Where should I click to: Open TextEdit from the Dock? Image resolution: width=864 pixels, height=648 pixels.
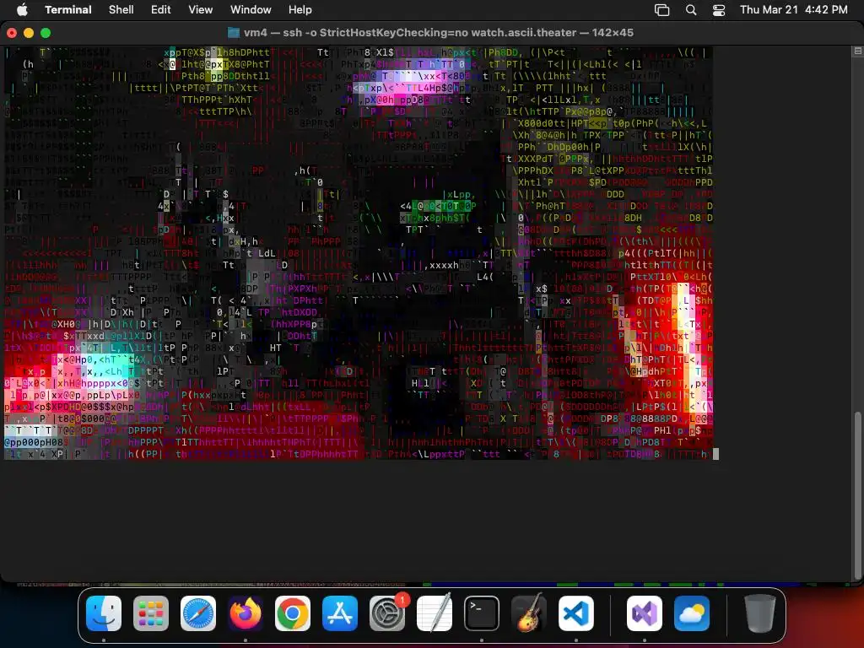coord(435,613)
